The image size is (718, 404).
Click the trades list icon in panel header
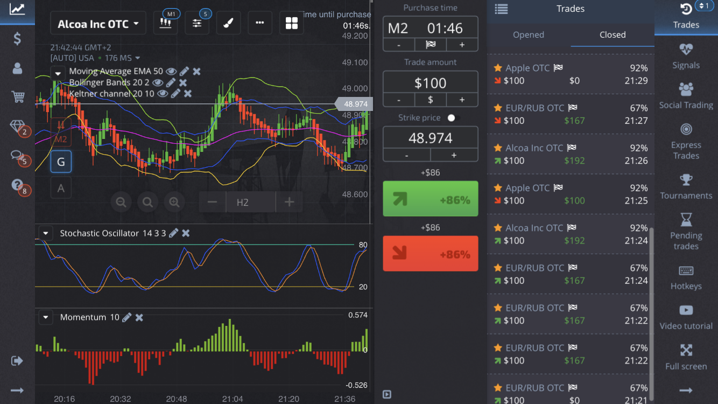click(501, 9)
